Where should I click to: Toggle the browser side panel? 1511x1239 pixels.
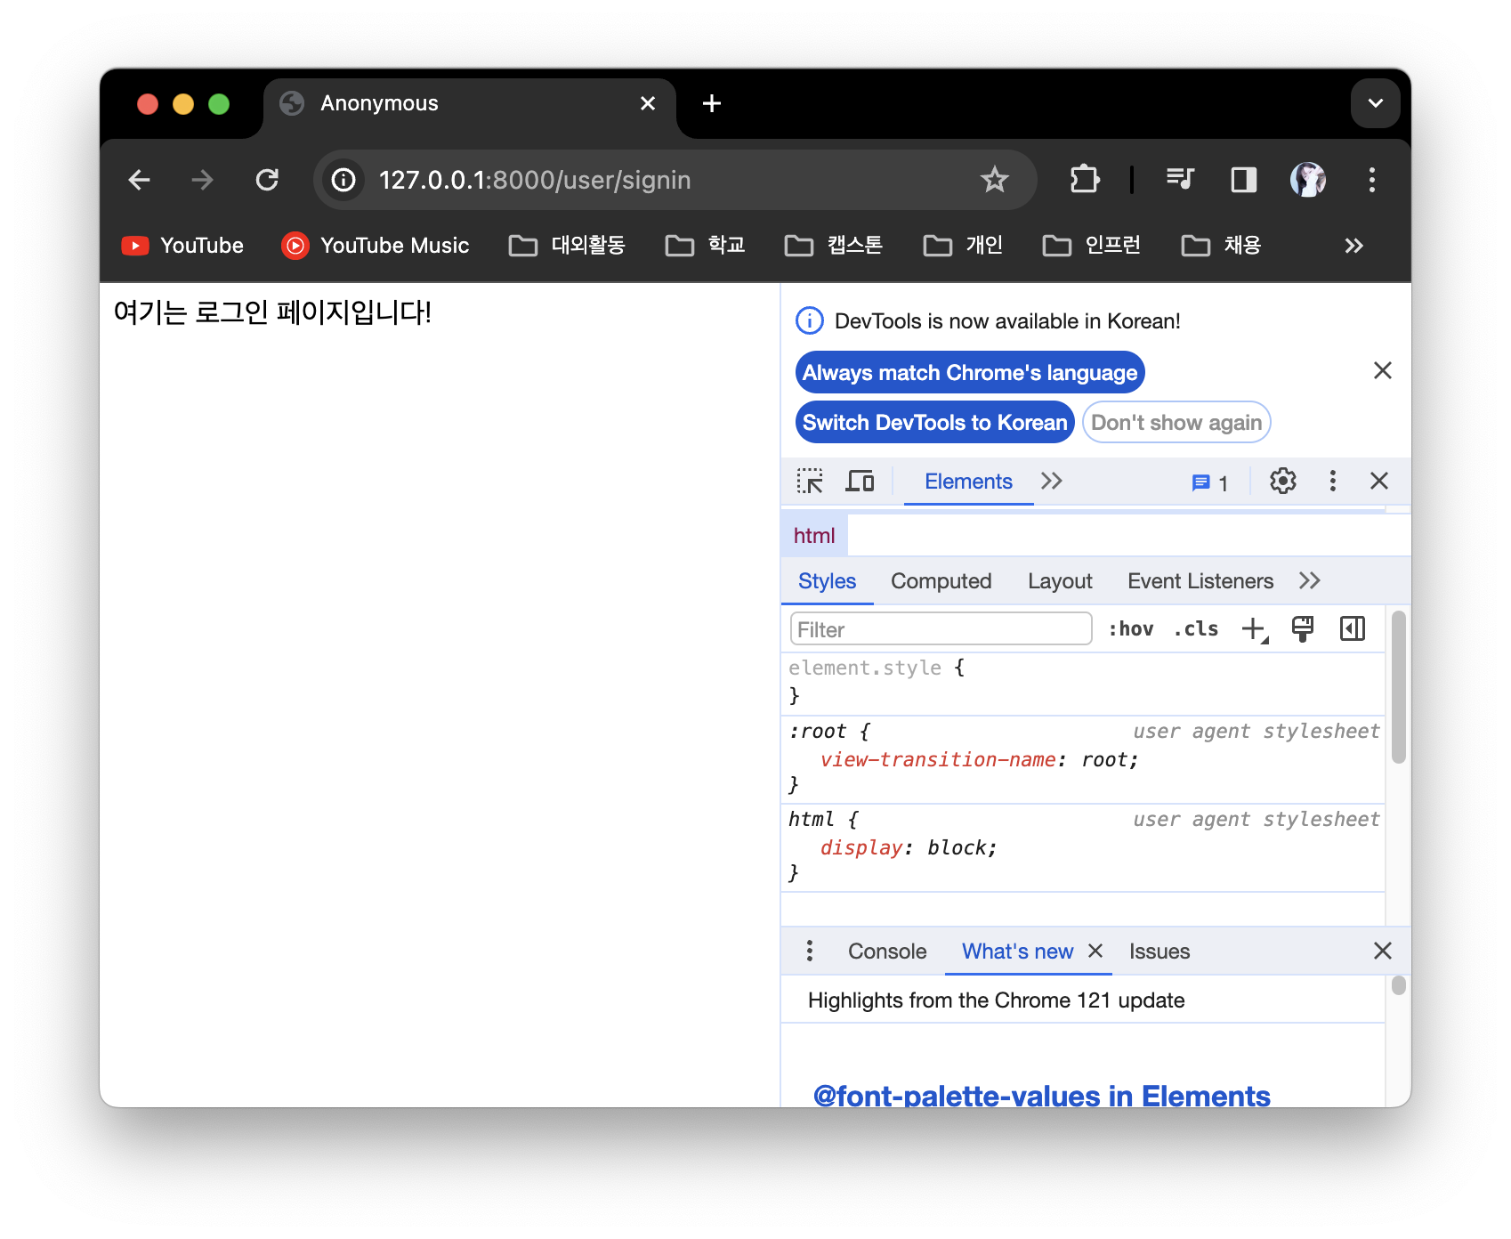tap(1243, 181)
